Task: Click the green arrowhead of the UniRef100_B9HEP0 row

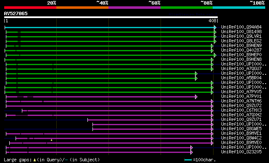Action: [215, 55]
